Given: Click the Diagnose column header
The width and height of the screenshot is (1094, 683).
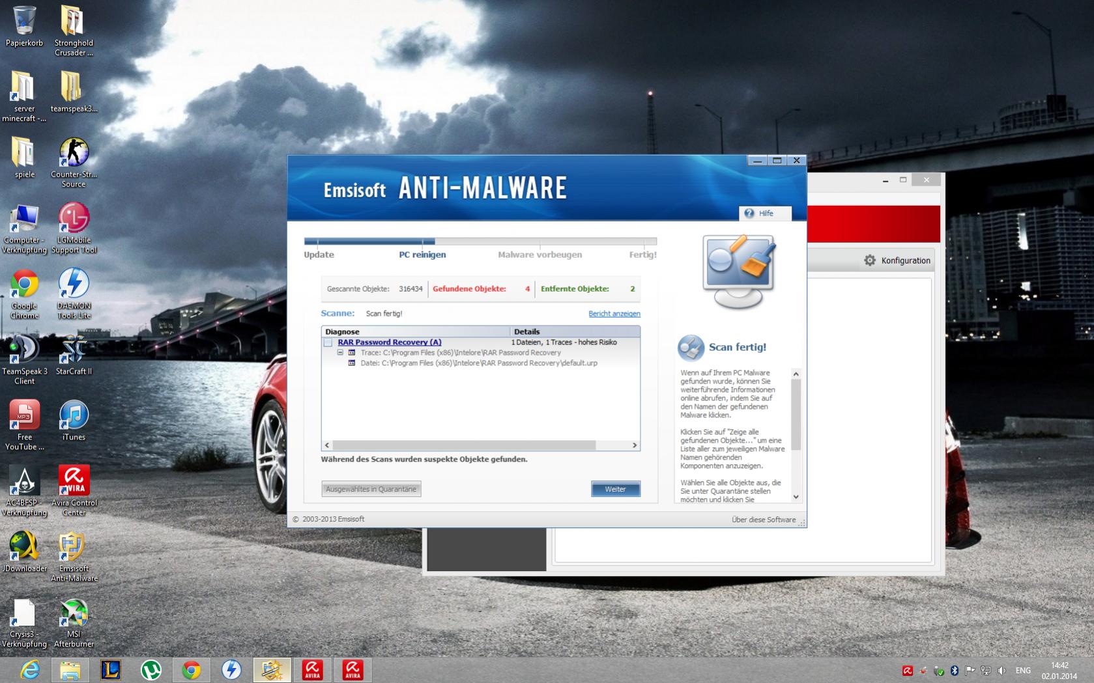Looking at the screenshot, I should point(416,331).
